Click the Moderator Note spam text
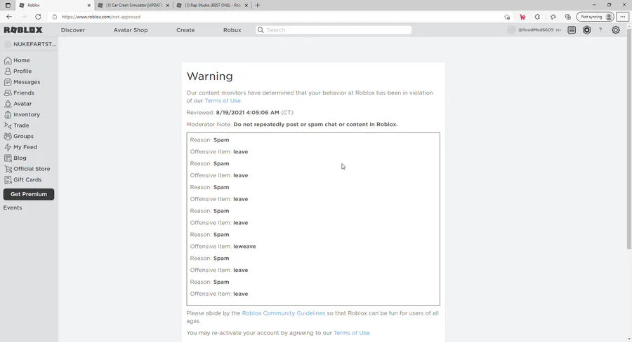 point(315,124)
